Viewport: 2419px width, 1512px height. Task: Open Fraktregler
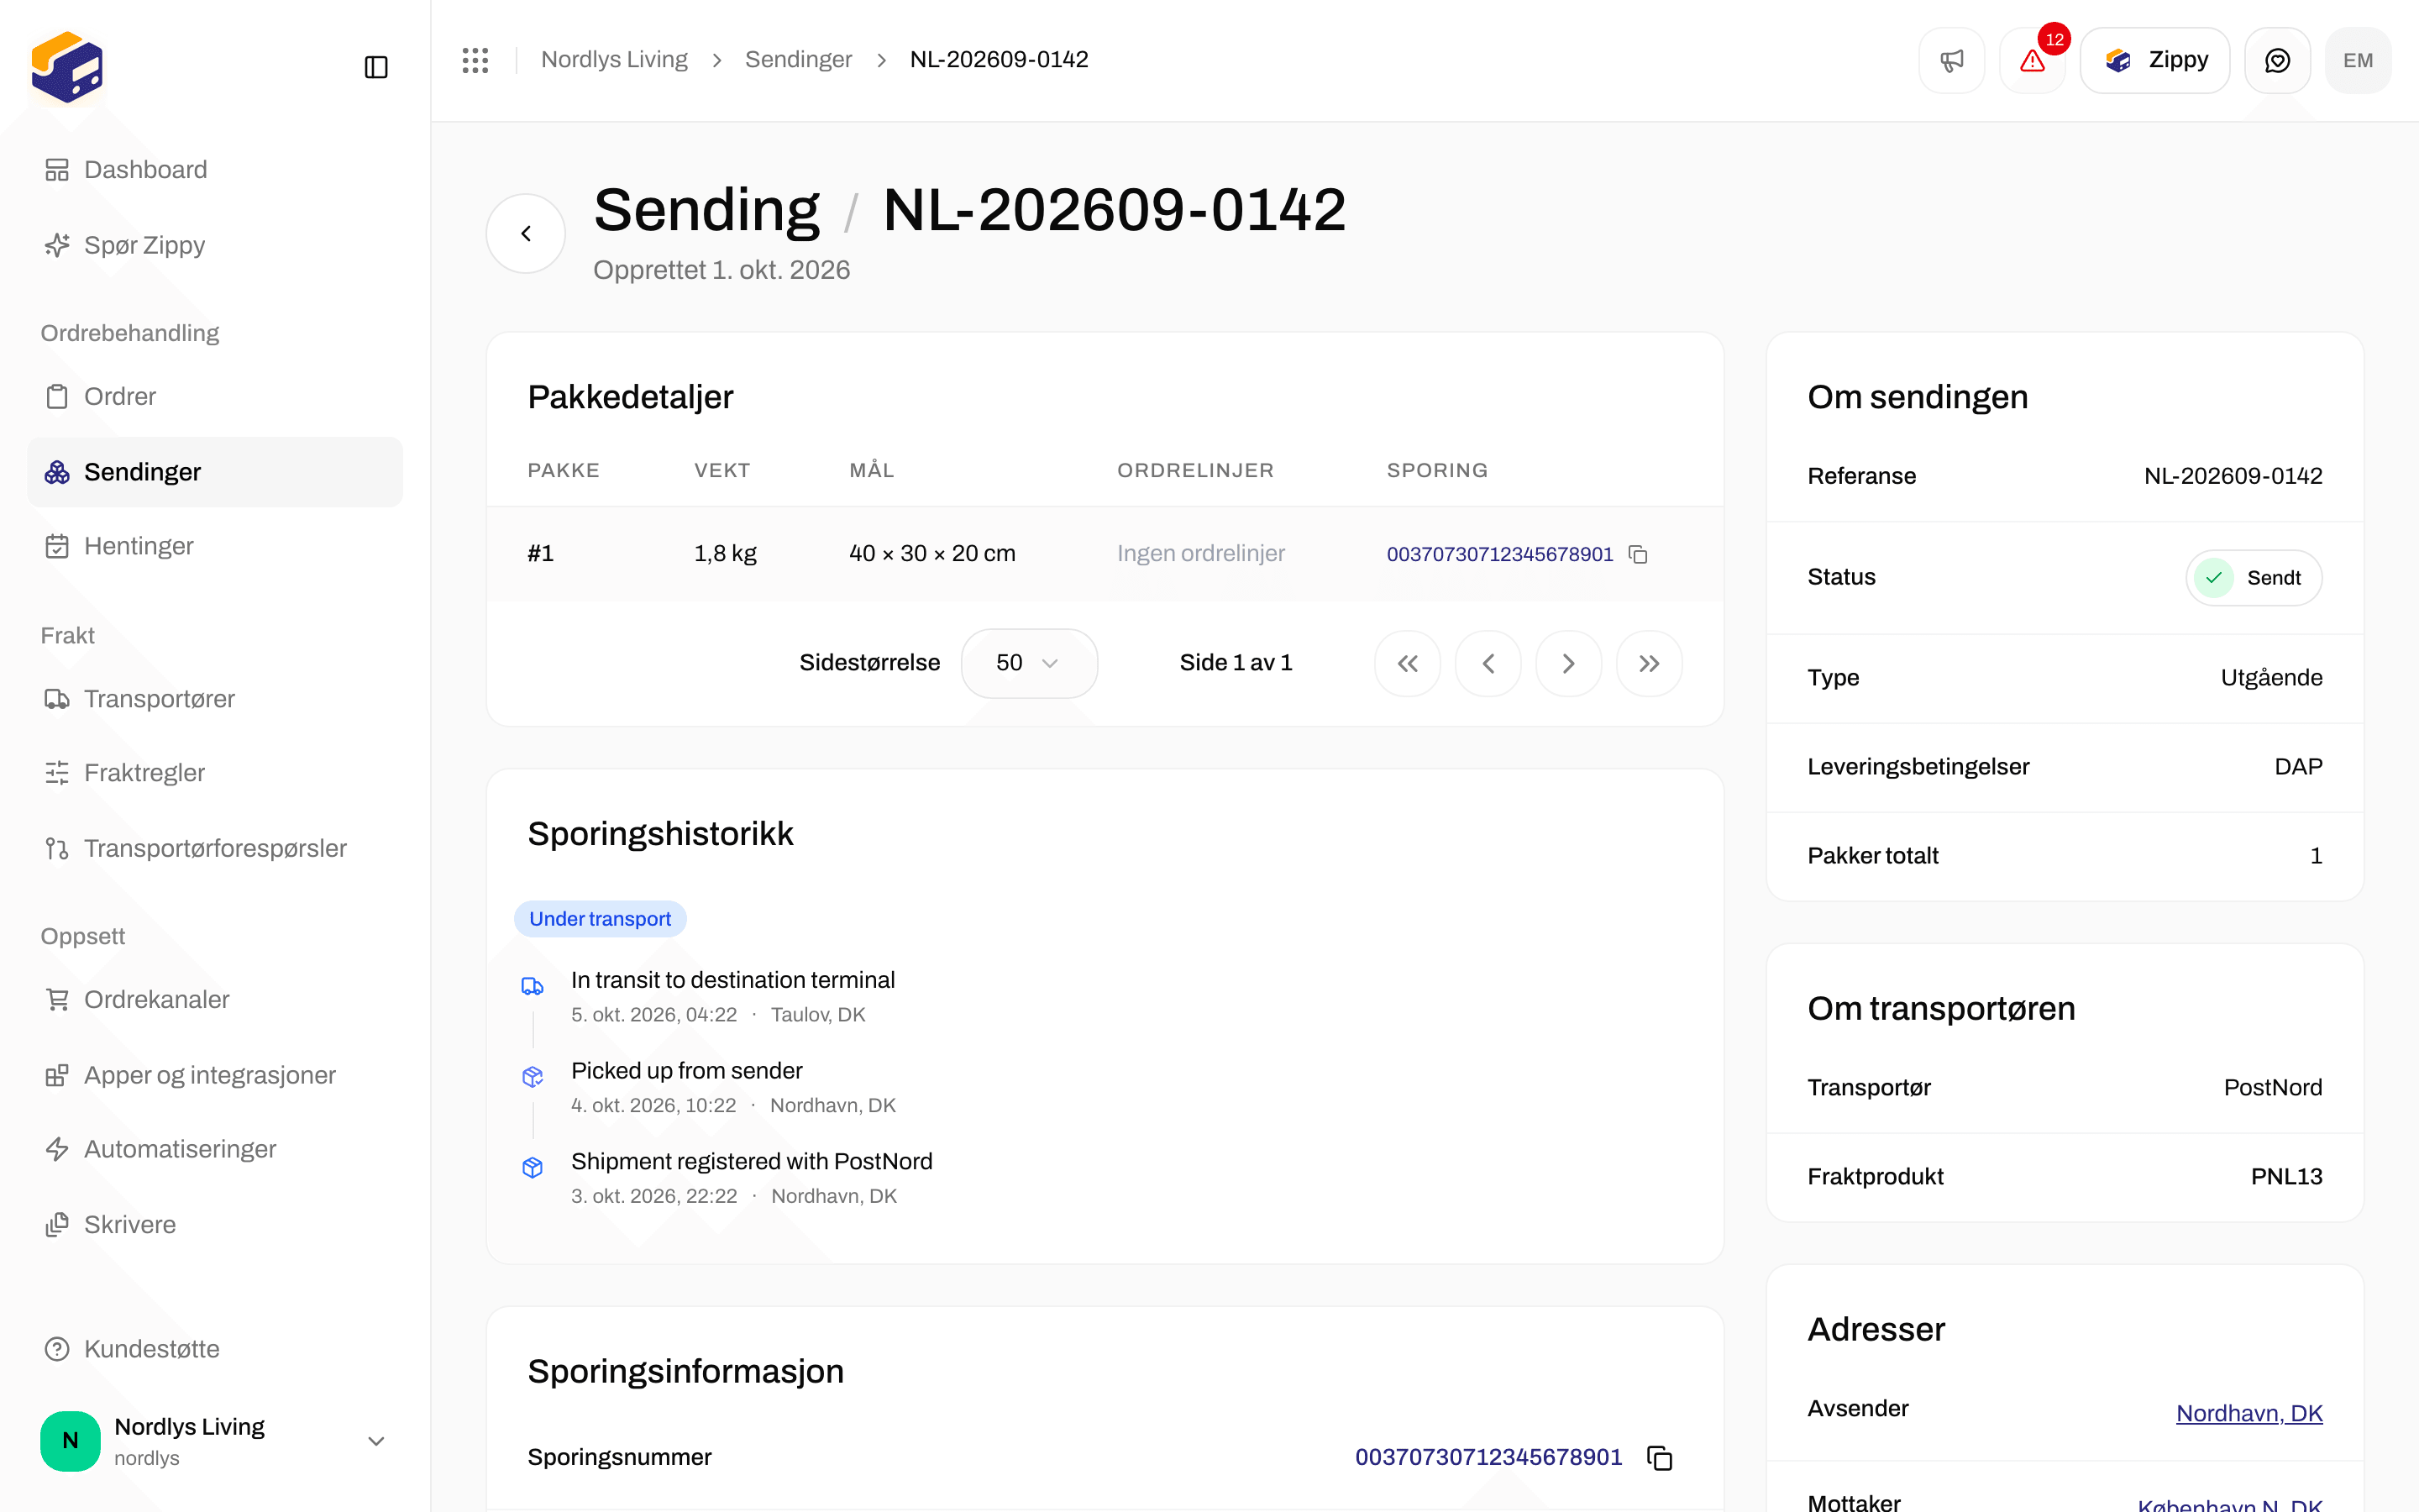(x=215, y=773)
